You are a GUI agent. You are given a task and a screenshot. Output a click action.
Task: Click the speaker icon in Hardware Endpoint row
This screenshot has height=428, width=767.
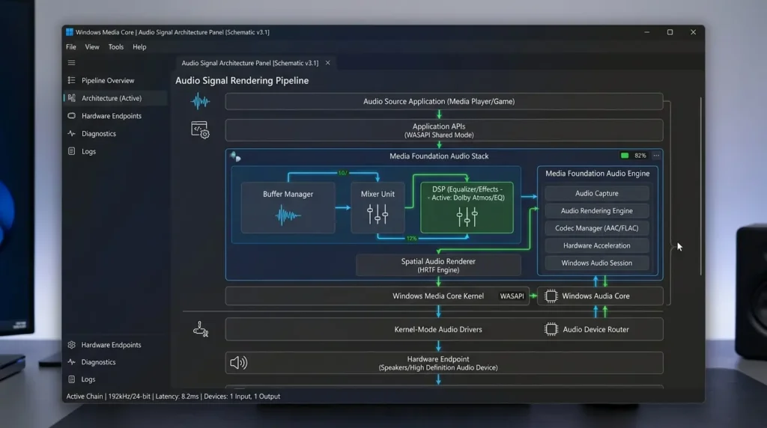pyautogui.click(x=239, y=363)
